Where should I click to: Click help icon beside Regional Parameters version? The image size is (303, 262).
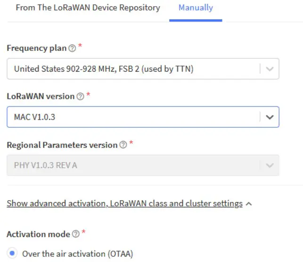pos(123,145)
